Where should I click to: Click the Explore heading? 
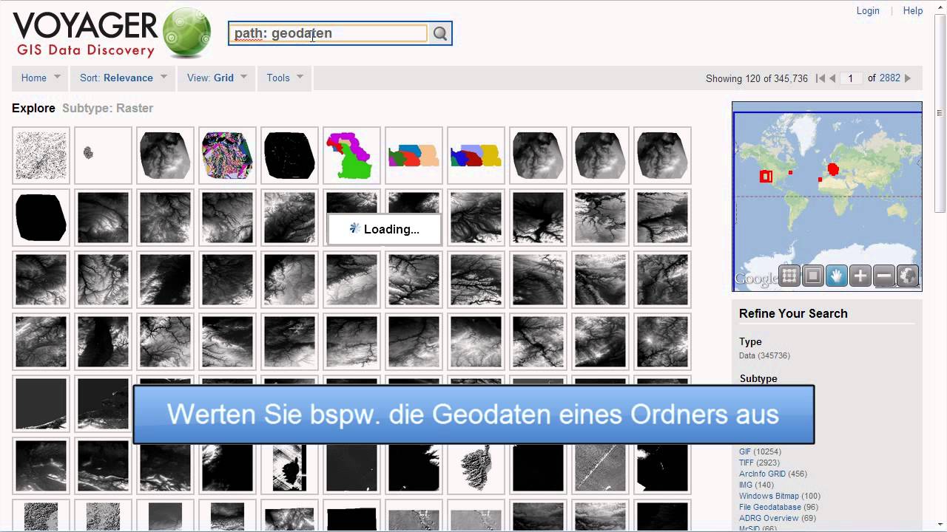coord(33,108)
